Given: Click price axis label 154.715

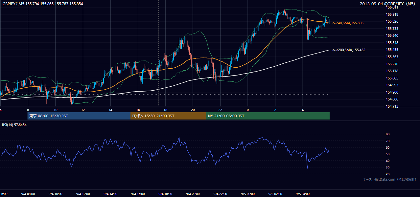Looking at the screenshot, I should pos(392,106).
